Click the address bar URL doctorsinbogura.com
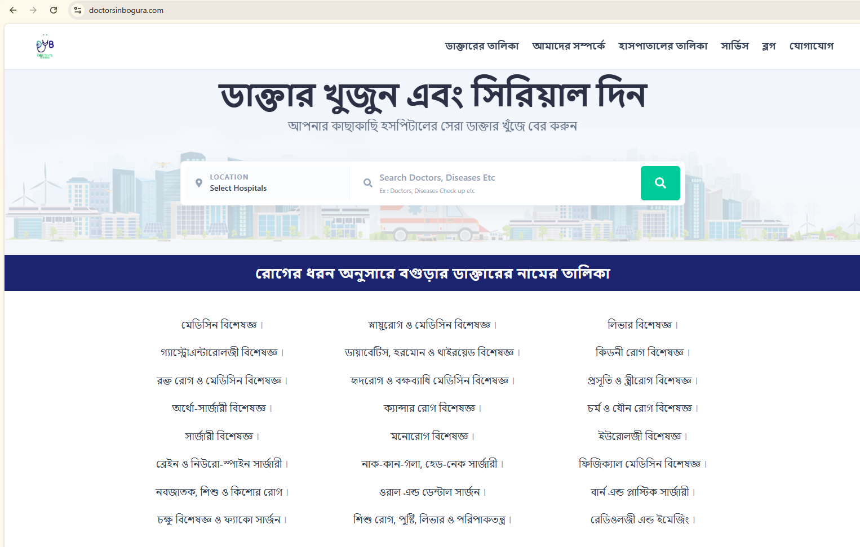Image resolution: width=860 pixels, height=547 pixels. pyautogui.click(x=126, y=10)
